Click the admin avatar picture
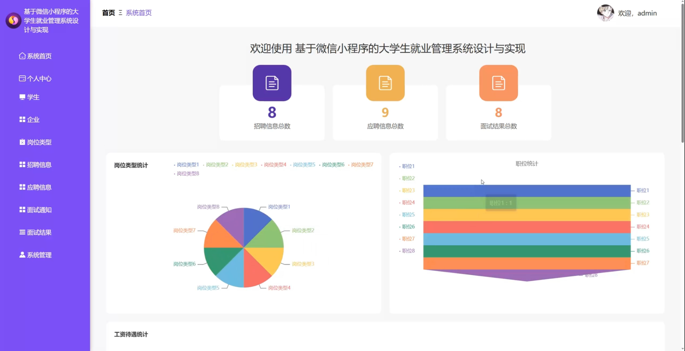Image resolution: width=685 pixels, height=351 pixels. (x=605, y=13)
